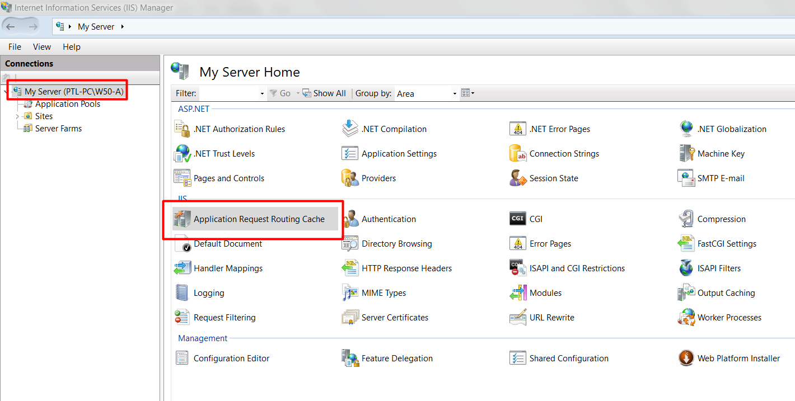Screen dimensions: 795x401
Task: Collapse the My Server tree node
Action: point(5,91)
